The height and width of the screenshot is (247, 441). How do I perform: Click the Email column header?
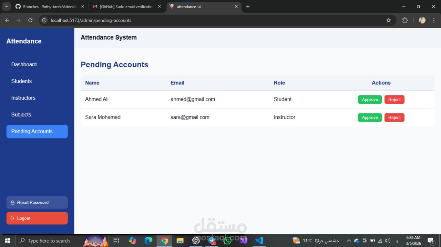tap(177, 83)
